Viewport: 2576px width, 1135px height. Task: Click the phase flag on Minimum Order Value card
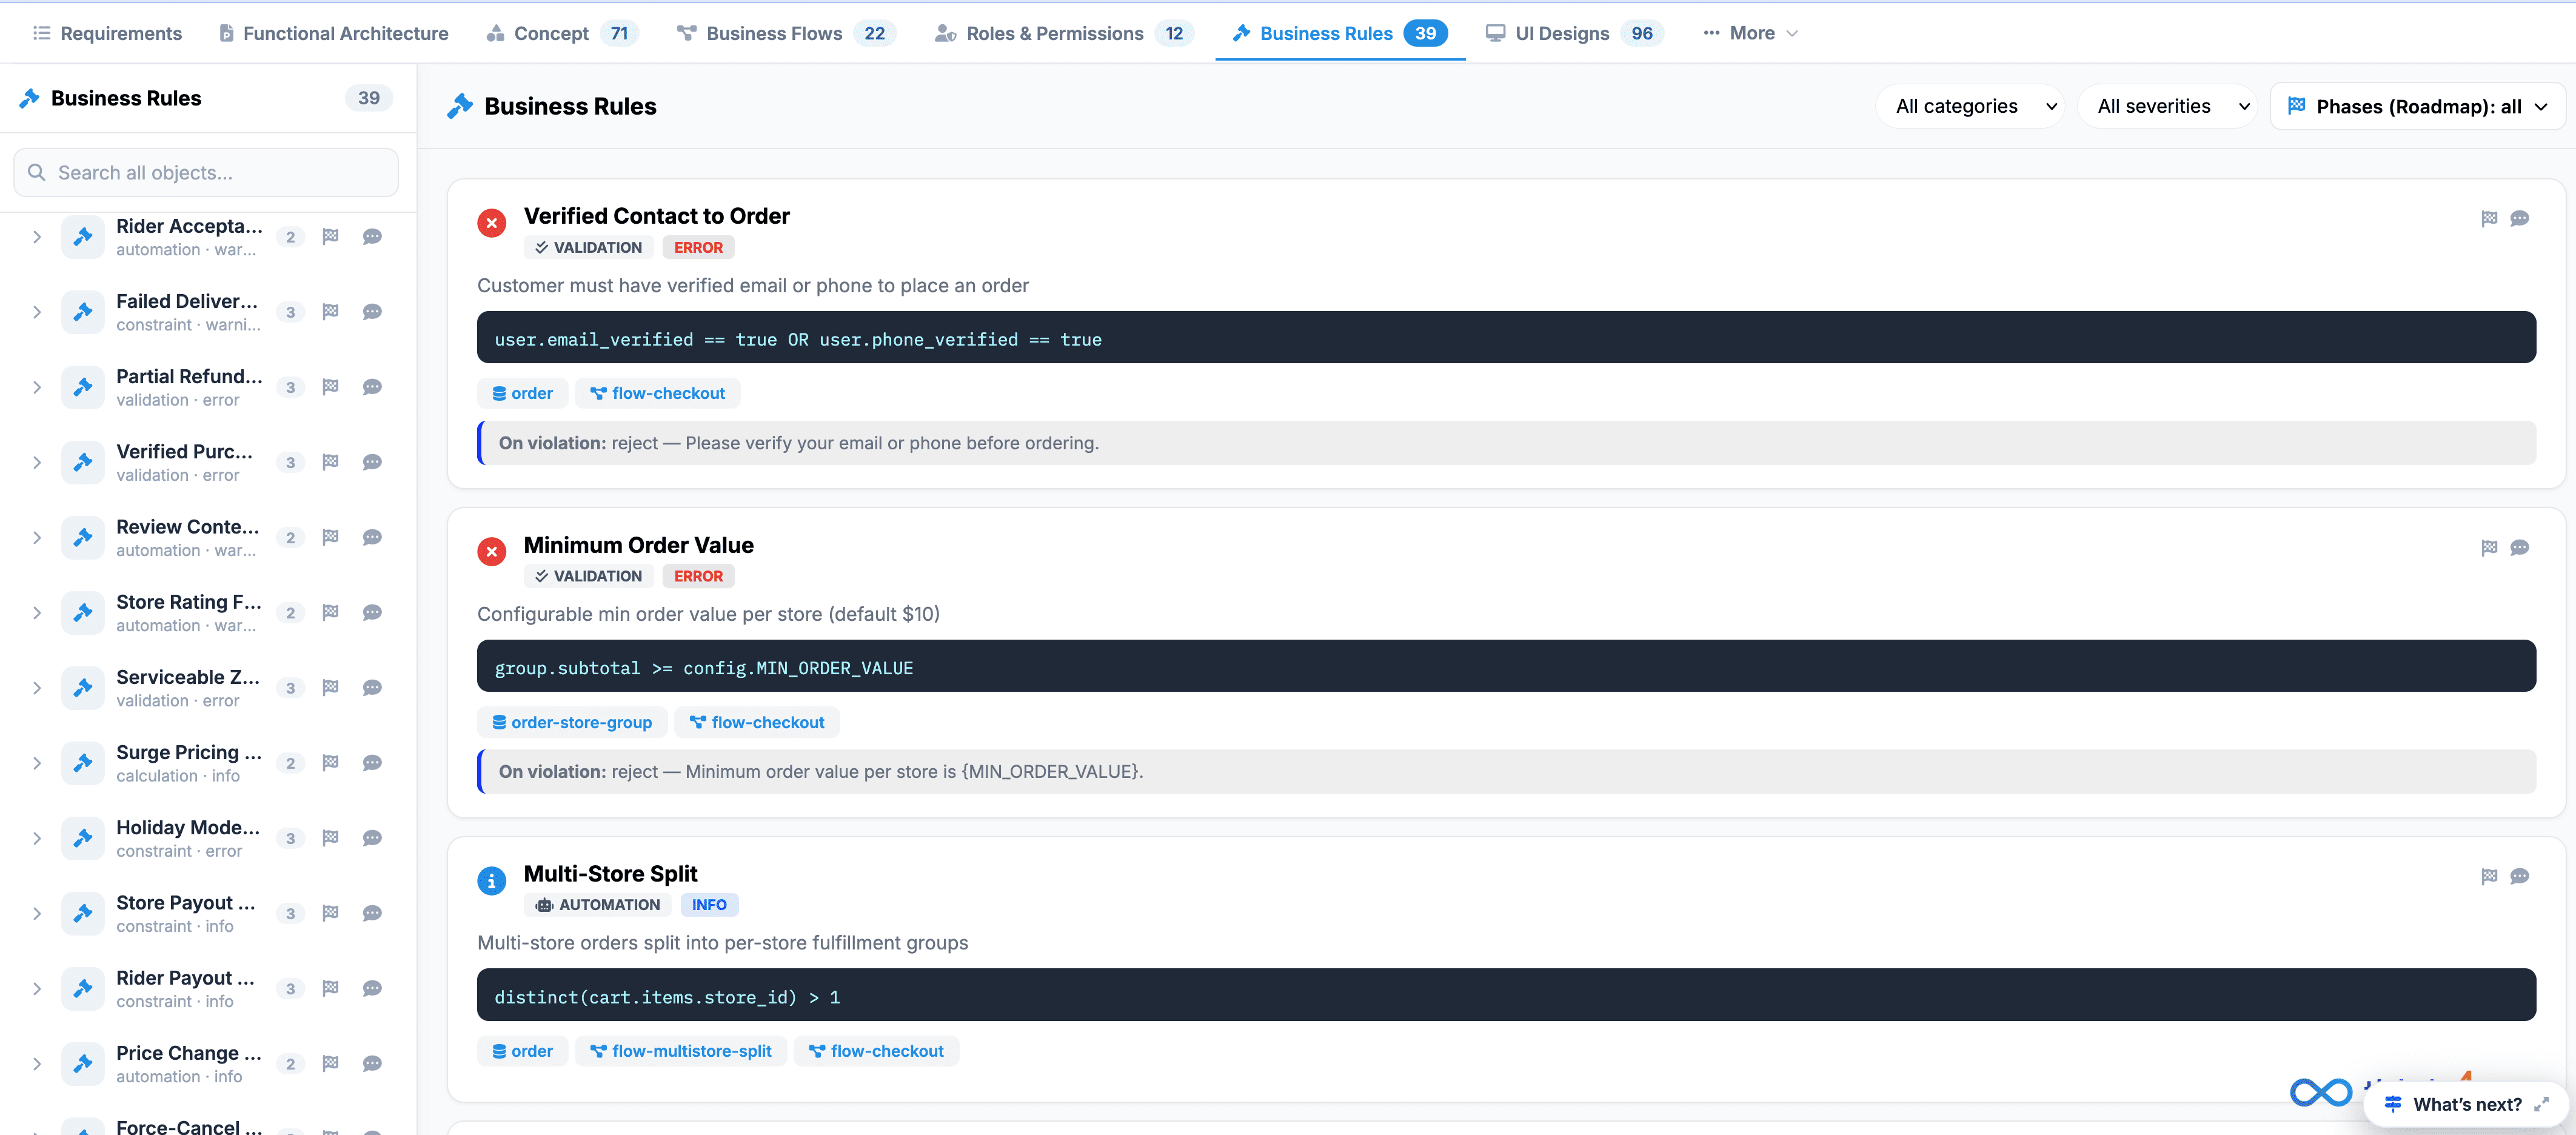(2489, 547)
